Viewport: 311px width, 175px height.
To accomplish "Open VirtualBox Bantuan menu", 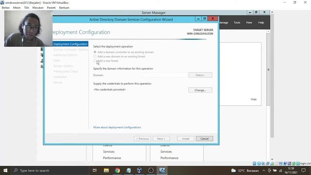I will click(x=64, y=8).
